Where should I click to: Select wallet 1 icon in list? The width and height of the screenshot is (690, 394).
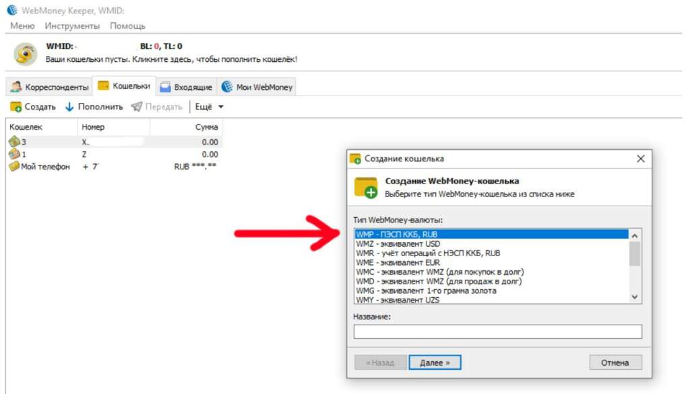coord(14,154)
